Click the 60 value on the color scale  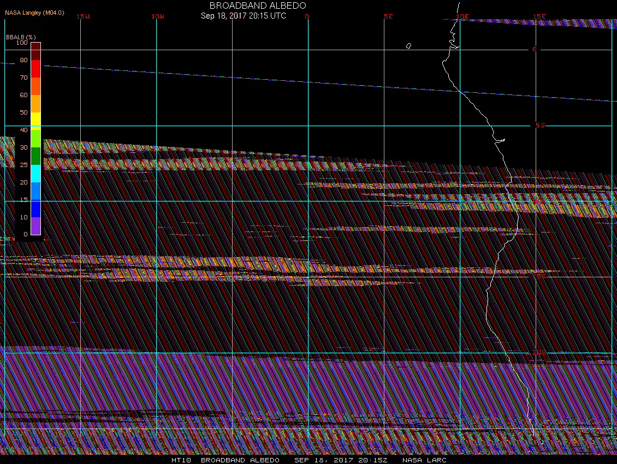(x=23, y=95)
